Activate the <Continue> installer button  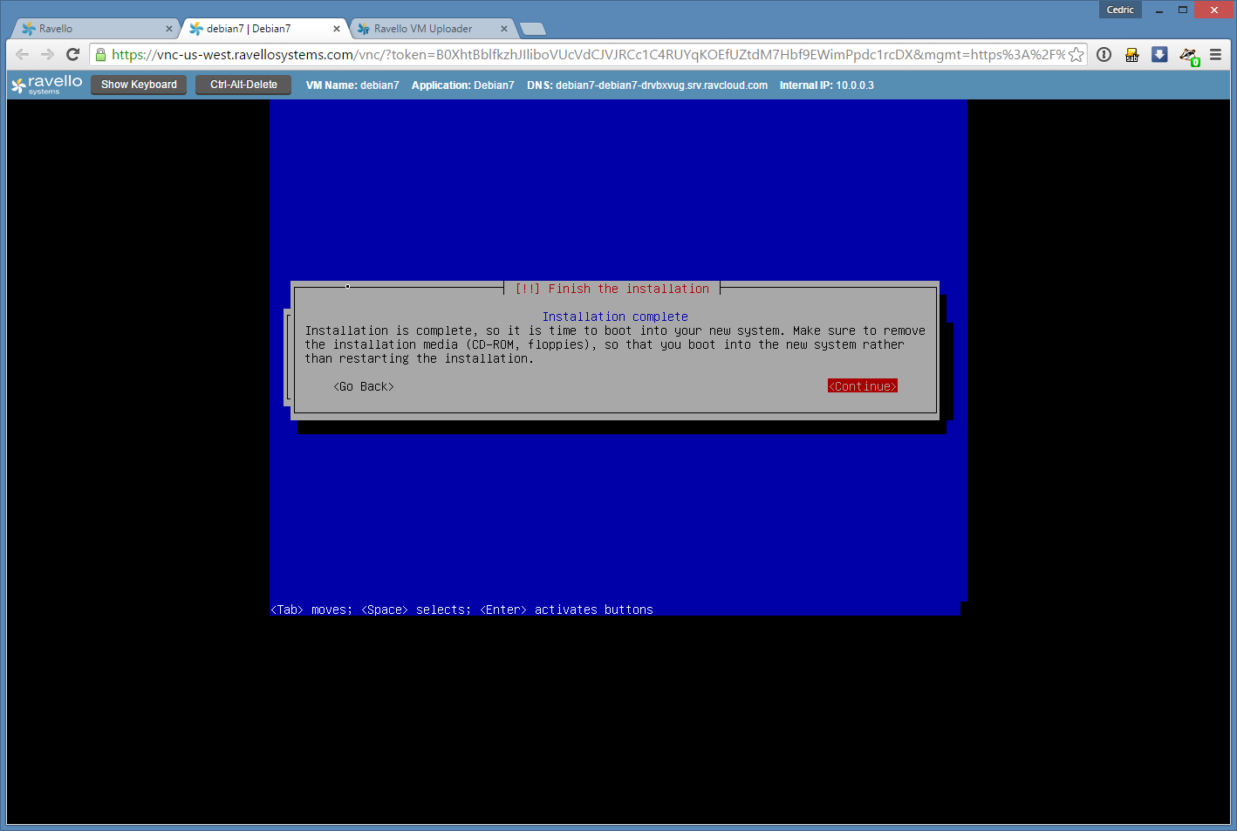tap(862, 386)
